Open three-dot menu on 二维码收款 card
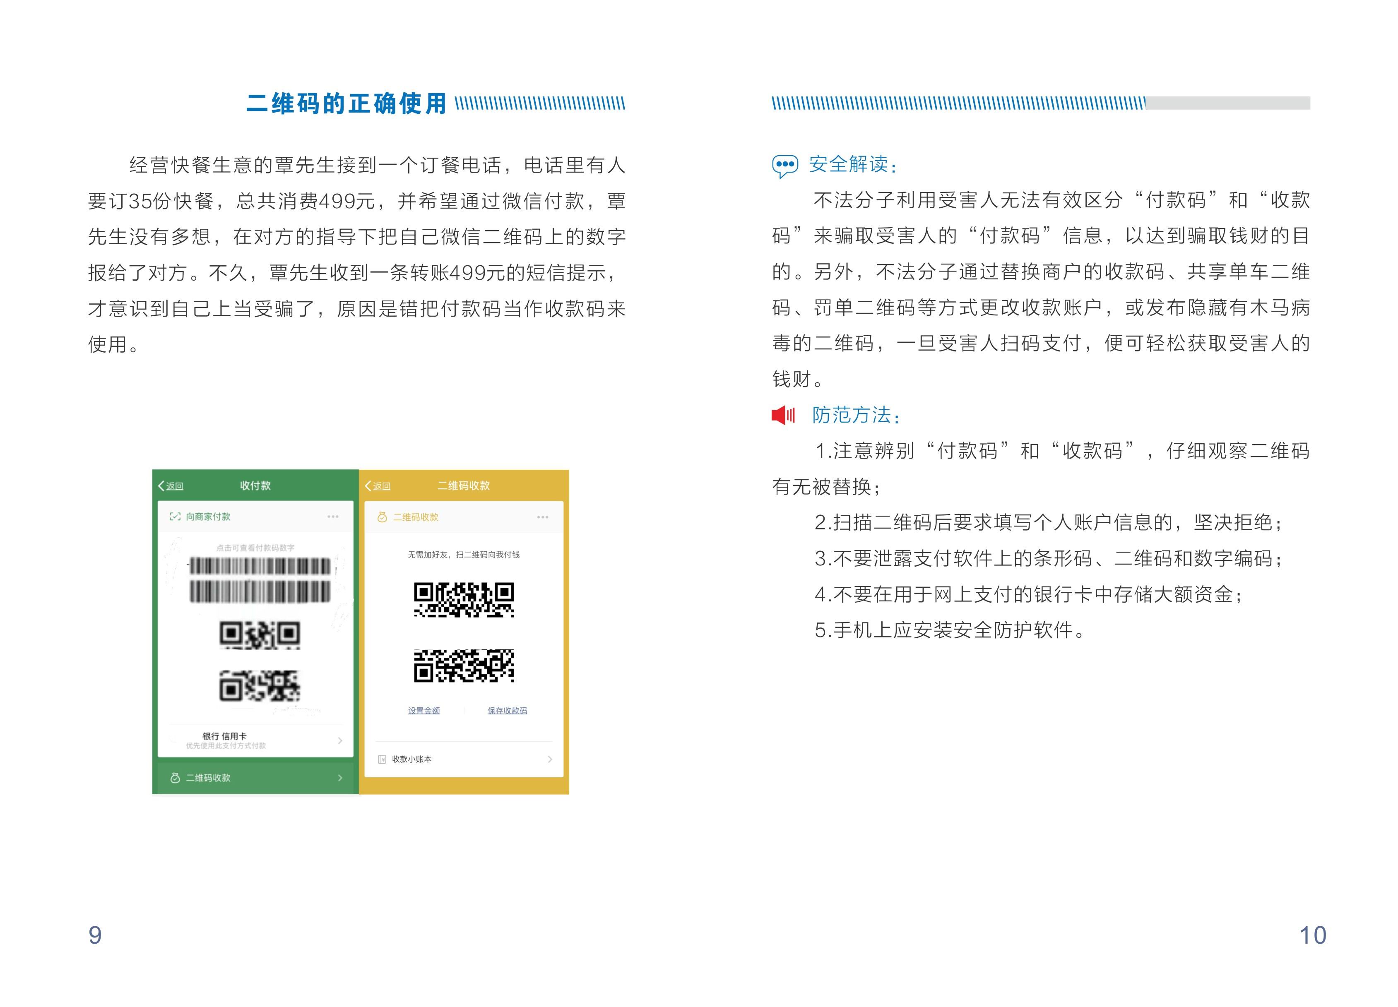 pos(542,517)
